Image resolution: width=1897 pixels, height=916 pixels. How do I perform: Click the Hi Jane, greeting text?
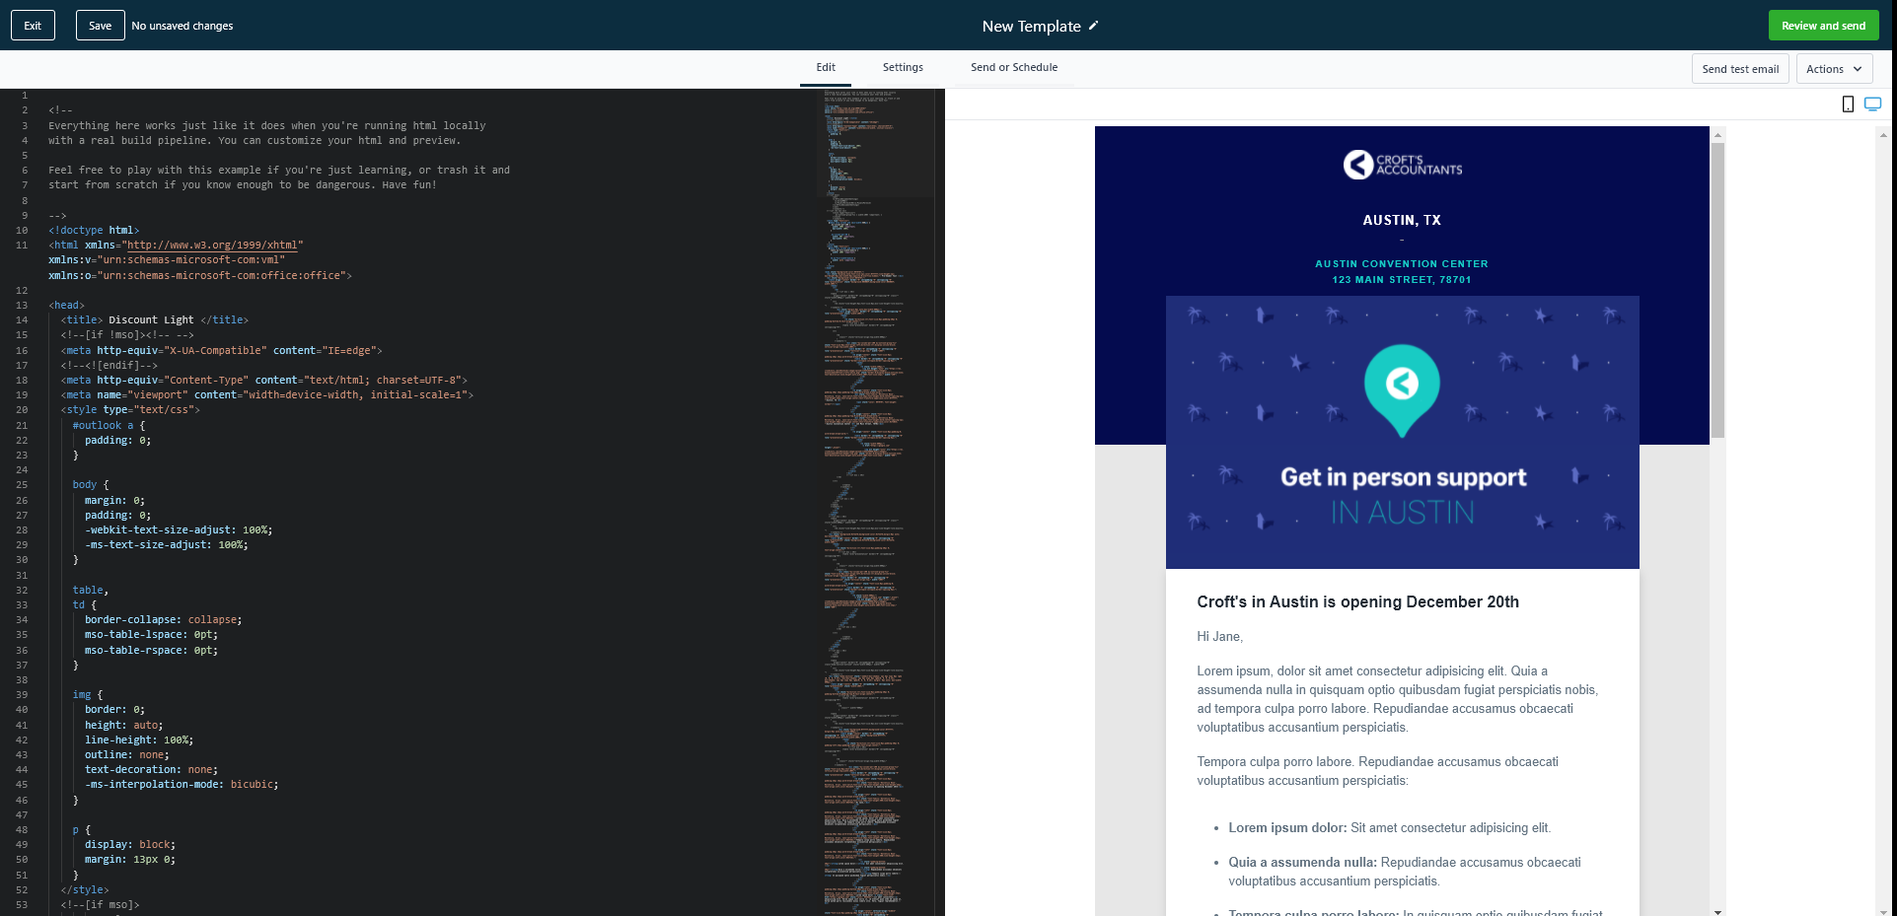click(1219, 636)
